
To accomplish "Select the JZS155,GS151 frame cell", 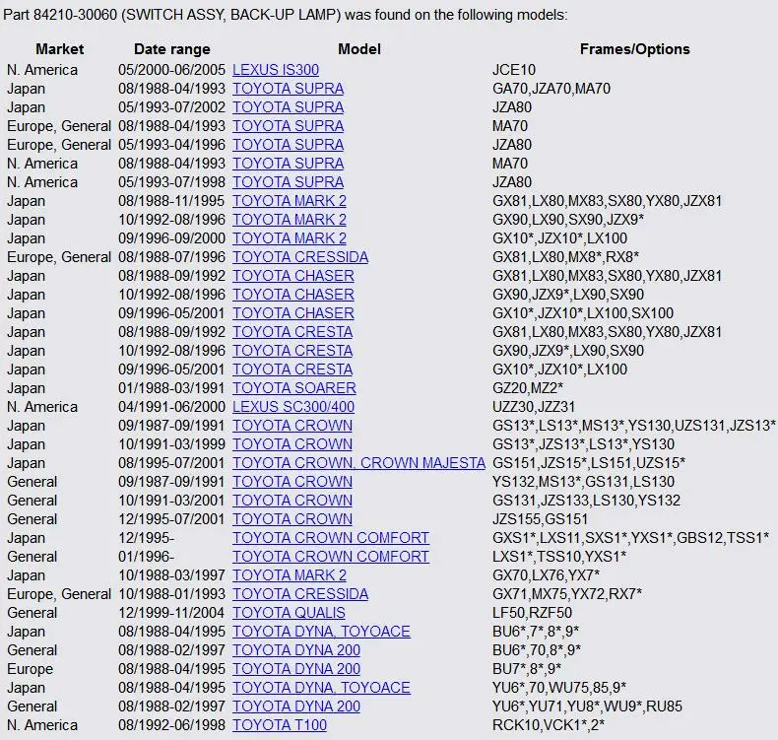I will pos(540,519).
